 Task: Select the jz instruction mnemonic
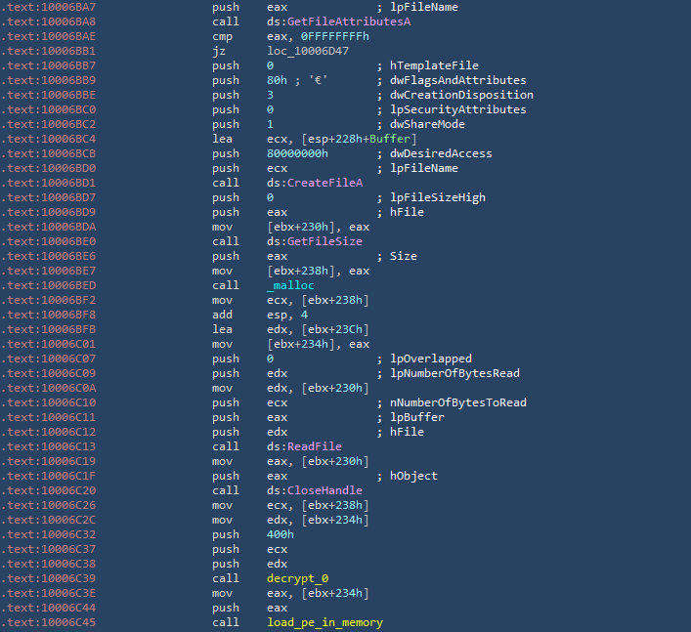click(x=218, y=51)
